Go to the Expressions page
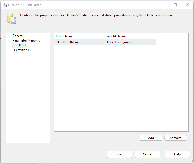 pyautogui.click(x=20, y=50)
